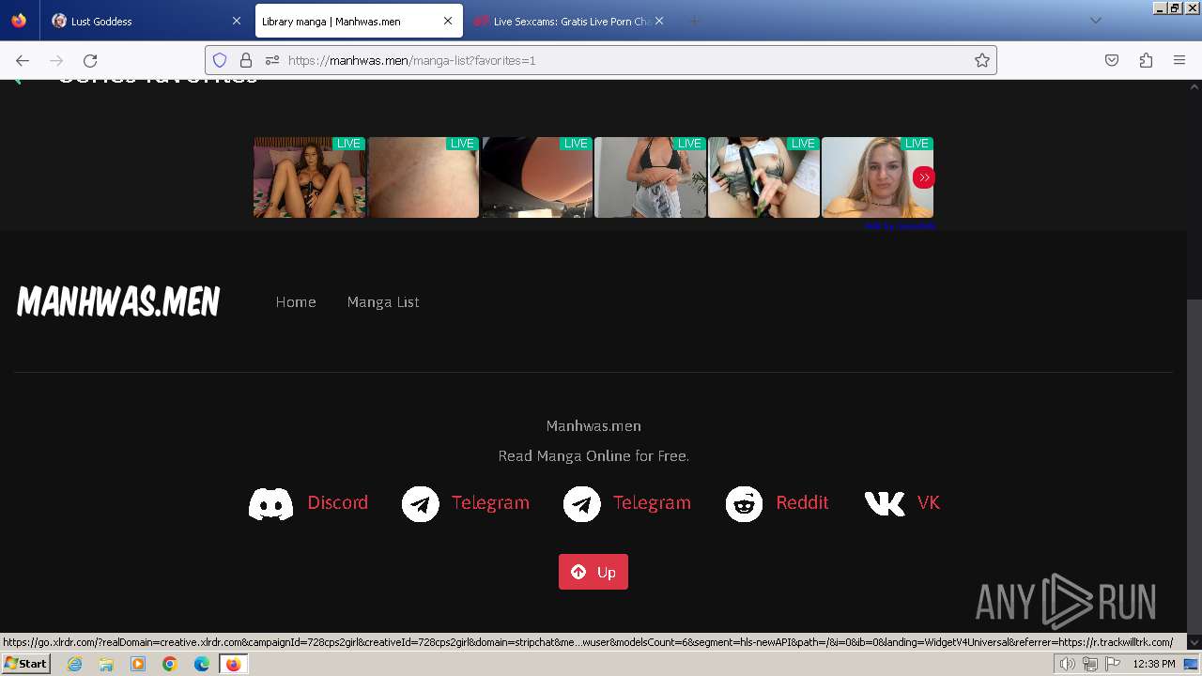The width and height of the screenshot is (1202, 676).
Task: Open the Extensions puzzle icon
Action: click(1146, 60)
